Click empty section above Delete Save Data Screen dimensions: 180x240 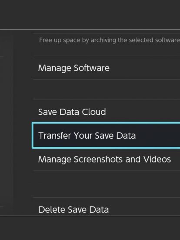point(107,184)
